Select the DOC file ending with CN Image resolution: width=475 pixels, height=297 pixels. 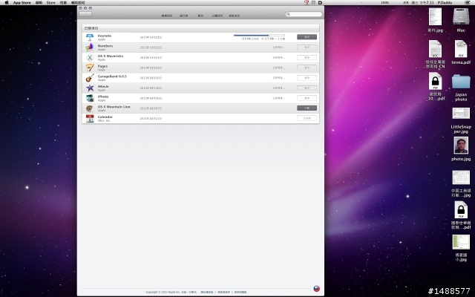click(x=435, y=49)
